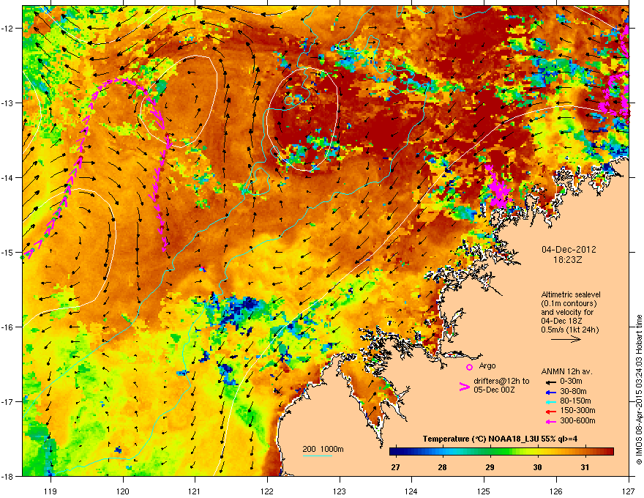This screenshot has width=644, height=498.
Task: Select the cyan 80-150m arrow in legend
Action: click(550, 401)
